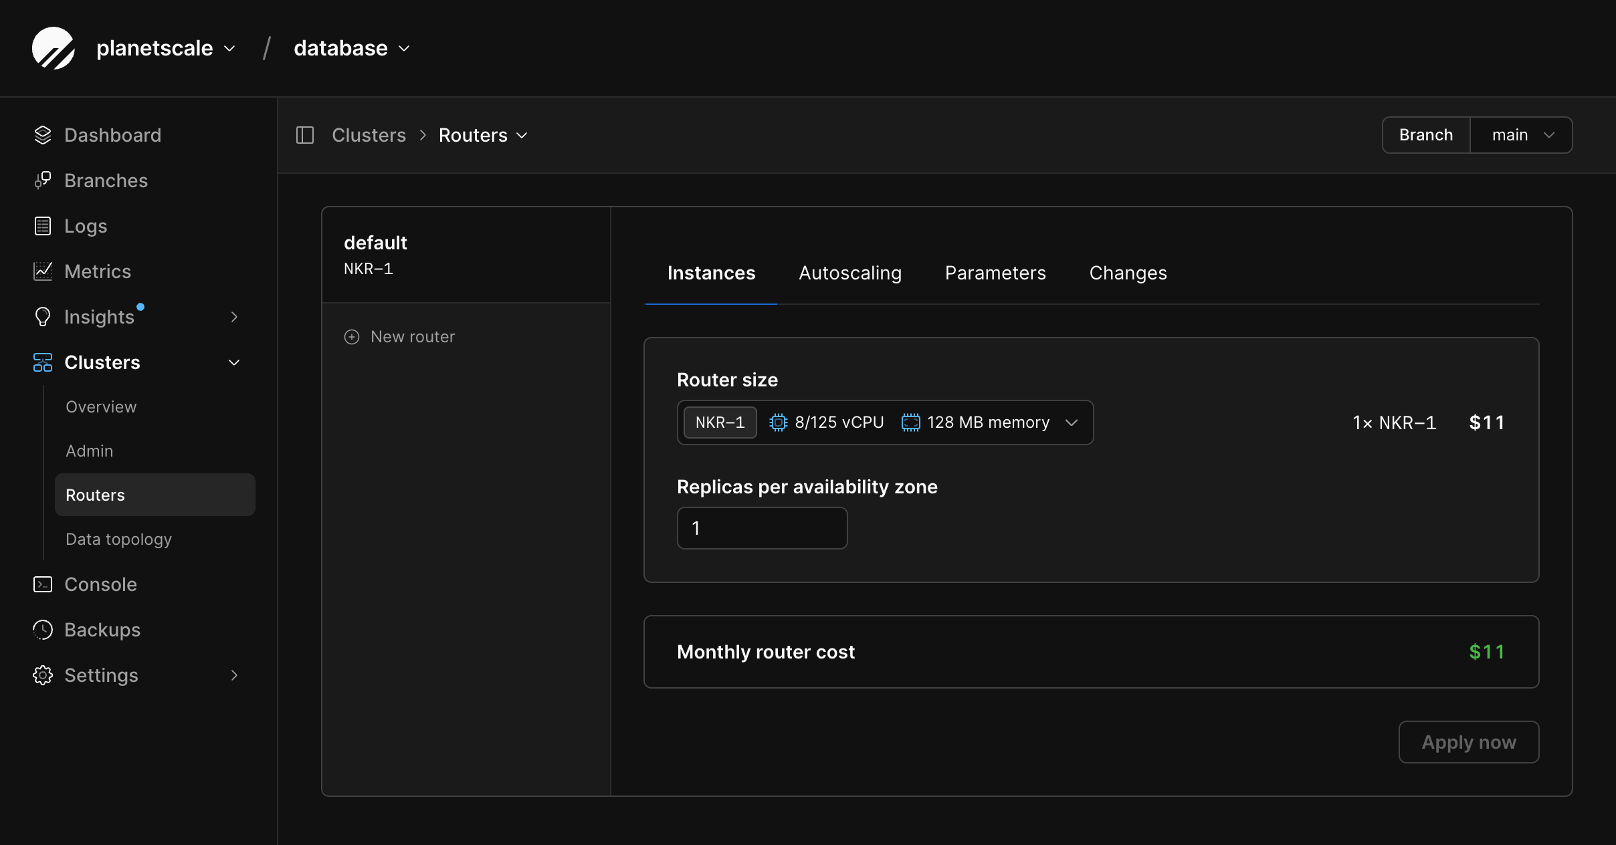1616x845 pixels.
Task: Click the Console terminal icon
Action: pyautogui.click(x=43, y=584)
